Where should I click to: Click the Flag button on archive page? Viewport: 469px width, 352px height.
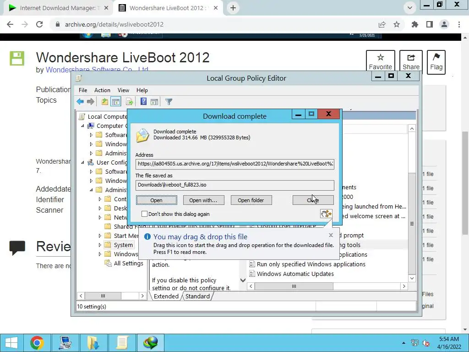[436, 62]
